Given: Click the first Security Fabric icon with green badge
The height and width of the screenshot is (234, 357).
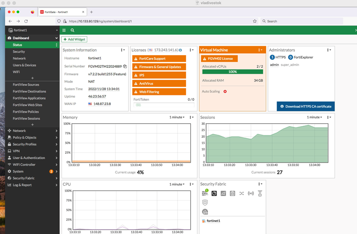Looking at the screenshot, I should (205, 193).
